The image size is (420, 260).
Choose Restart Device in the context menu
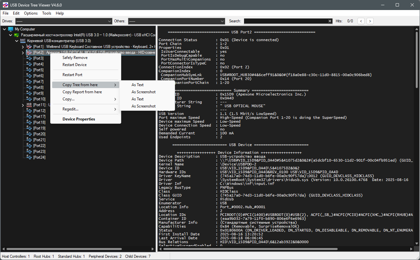click(86, 65)
